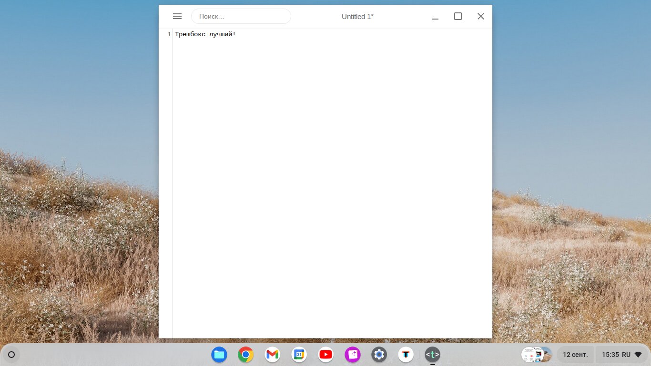Click the Wi-Fi status icon

click(638, 355)
